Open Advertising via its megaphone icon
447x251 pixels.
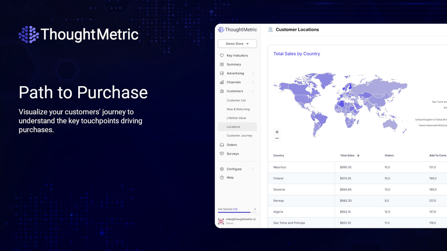pos(222,73)
